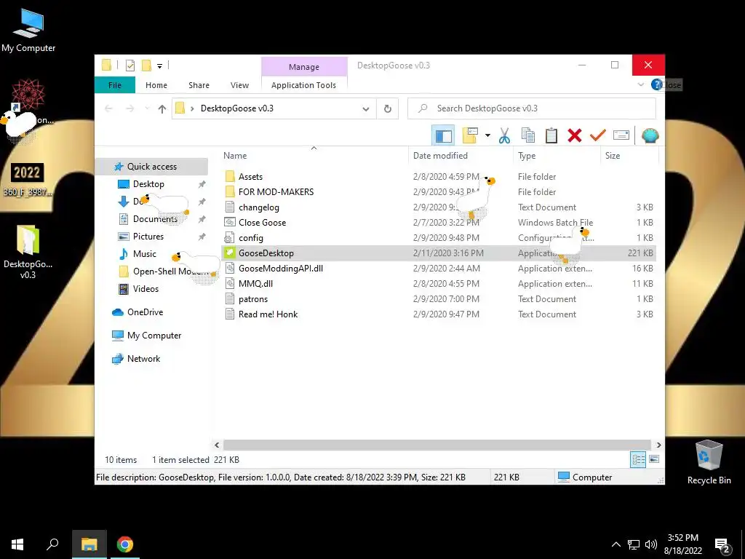The image size is (745, 559).
Task: Click the Paste clipboard toolbar icon
Action: pyautogui.click(x=551, y=135)
